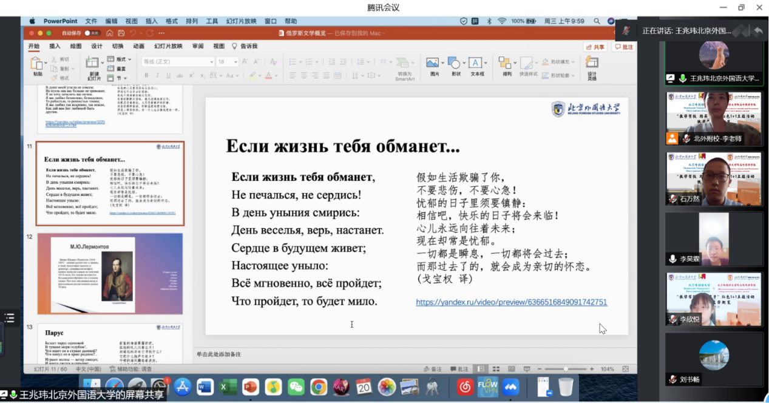
Task: Toggle Strikethrough formatting
Action: click(x=180, y=75)
